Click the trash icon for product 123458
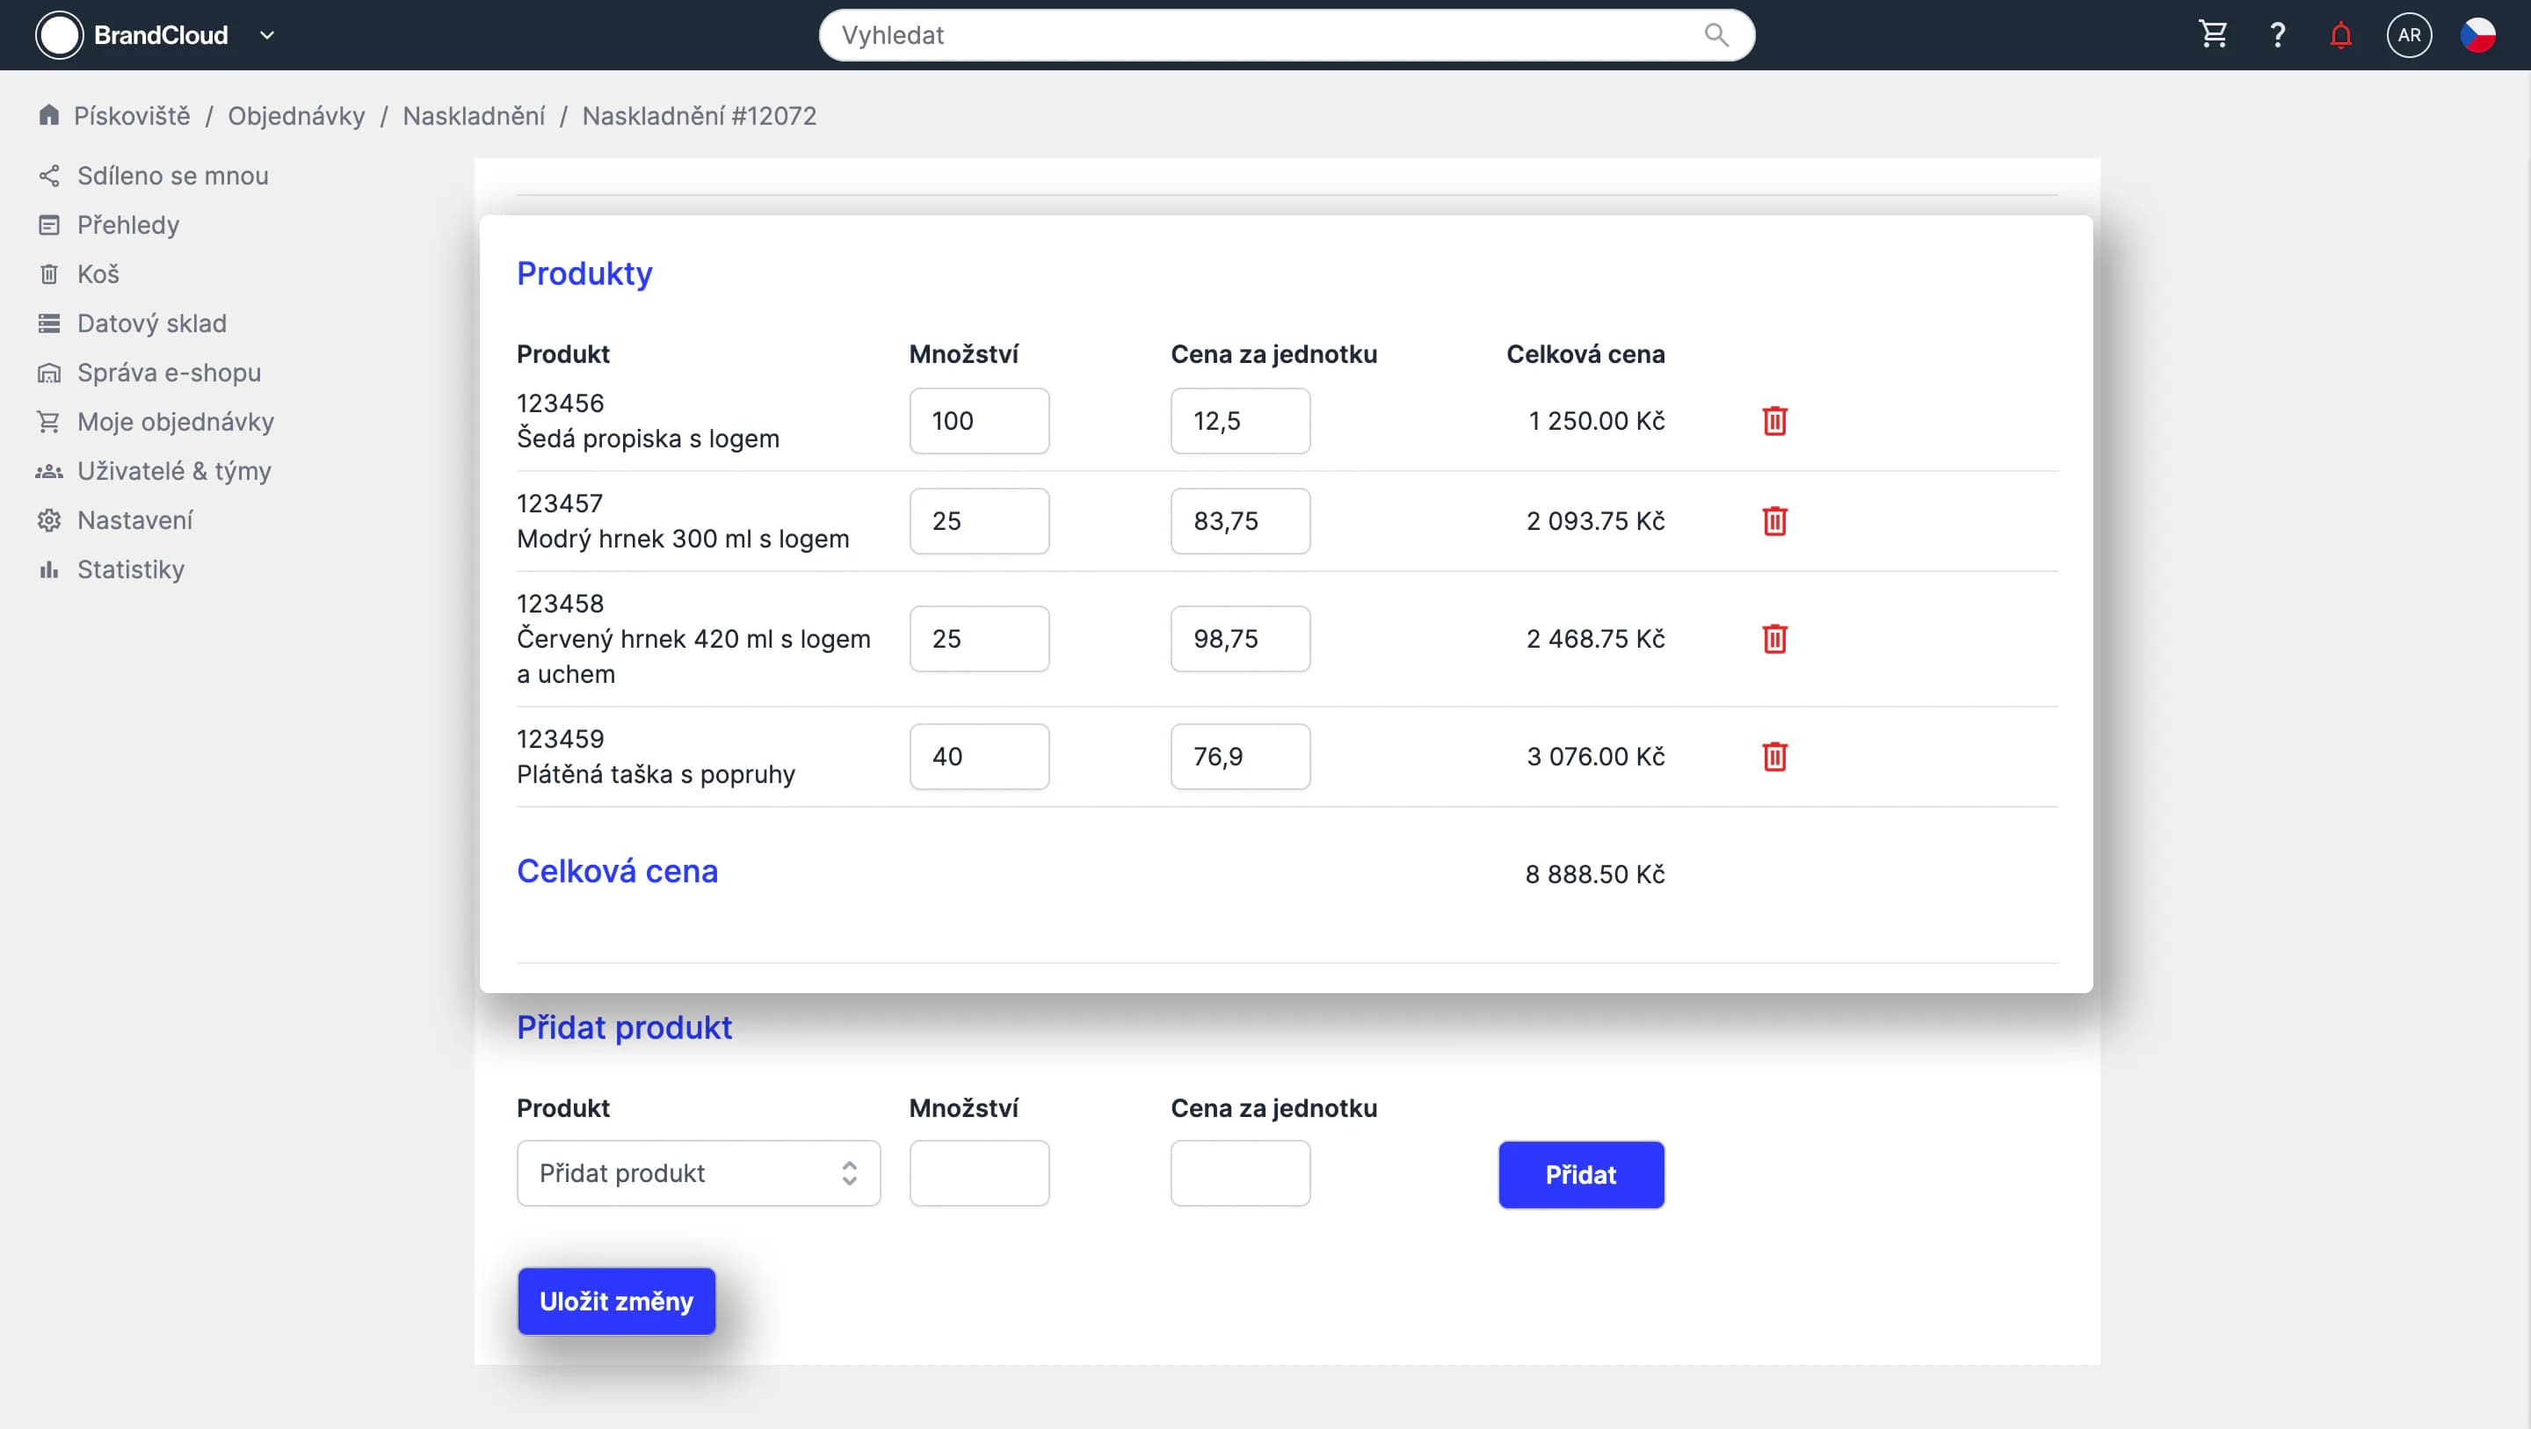The width and height of the screenshot is (2531, 1429). (x=1773, y=639)
